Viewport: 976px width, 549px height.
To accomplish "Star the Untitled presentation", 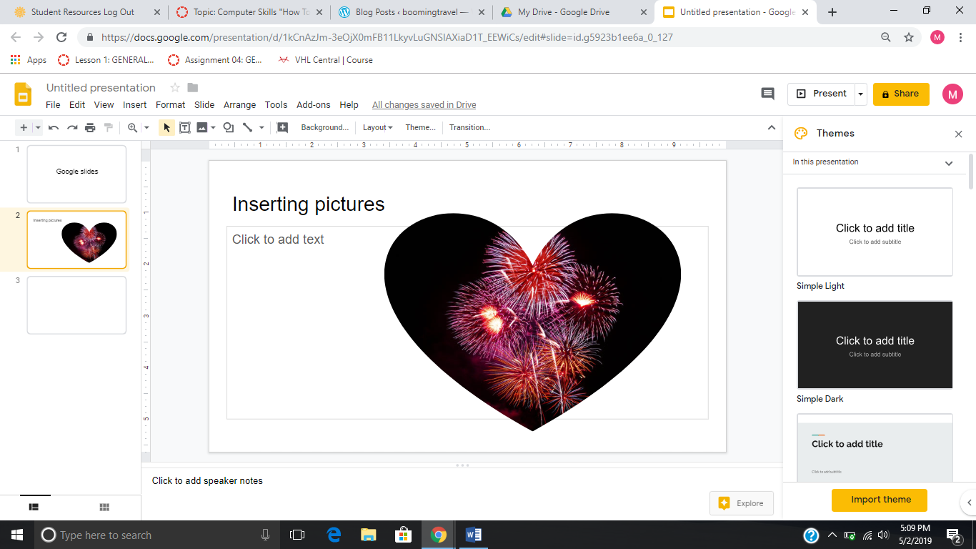I will [174, 88].
